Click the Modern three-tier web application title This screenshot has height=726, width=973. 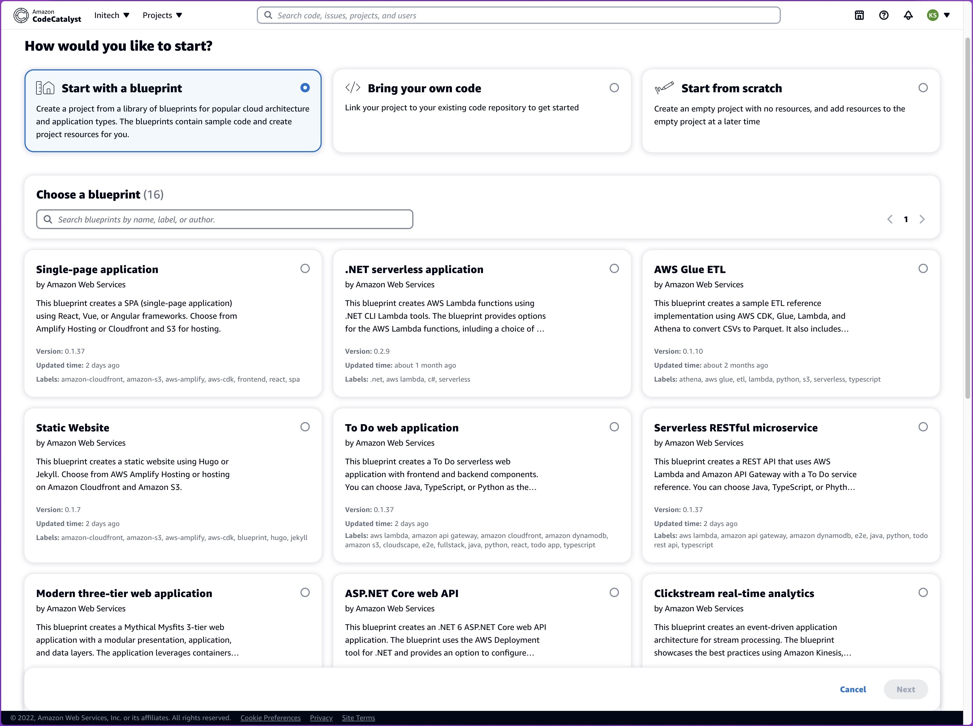pos(124,593)
